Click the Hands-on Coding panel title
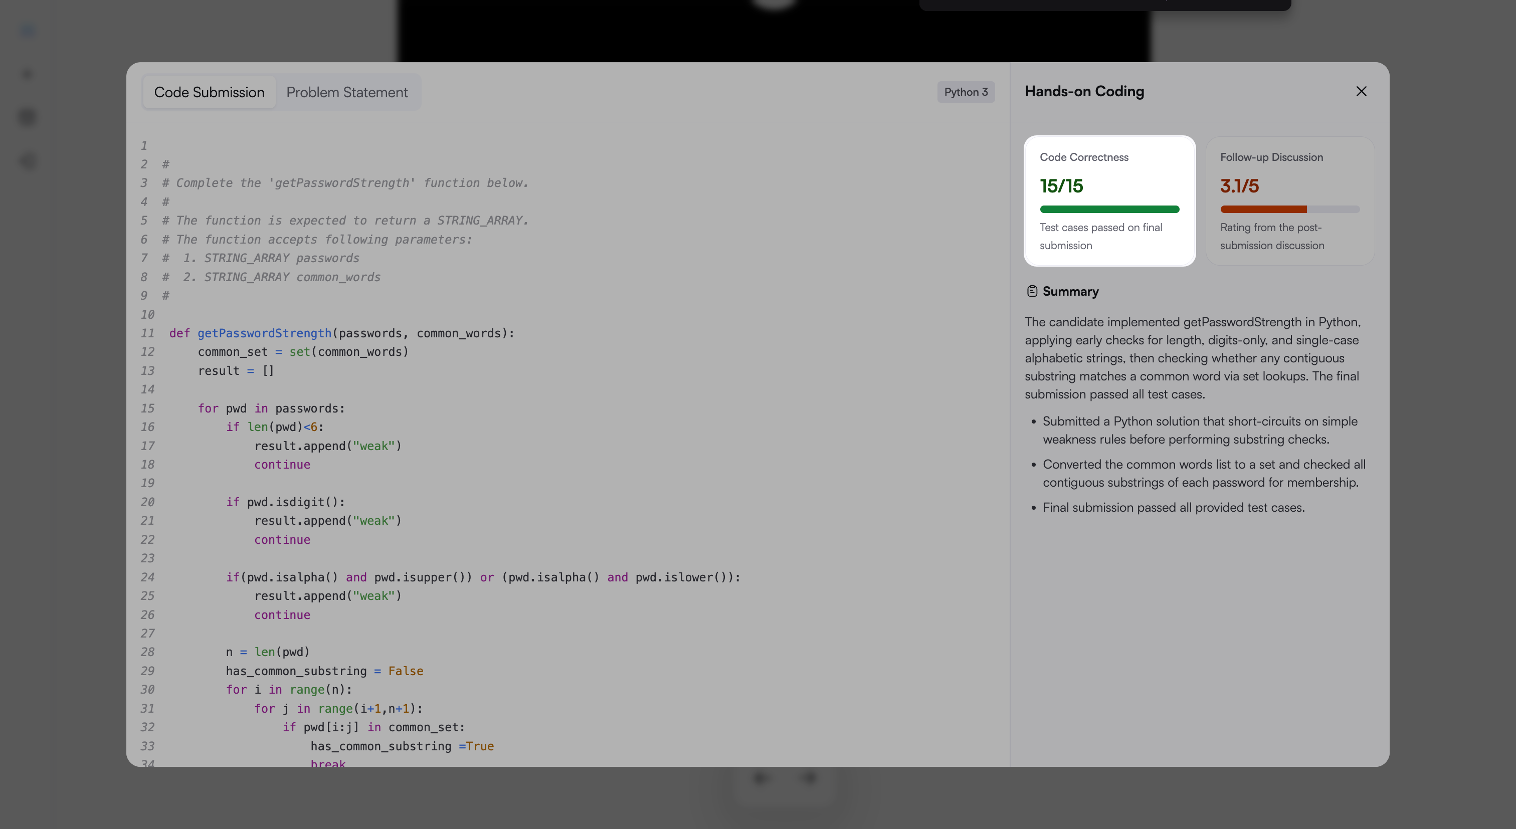 1084,92
